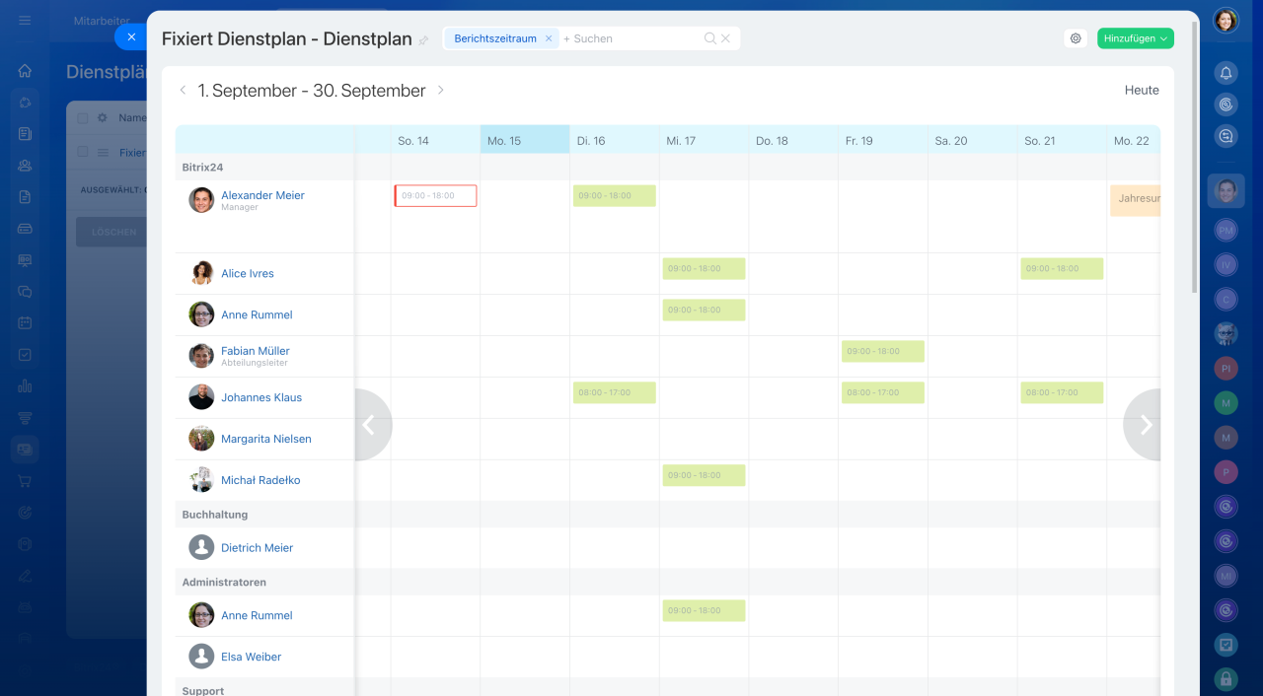The image size is (1263, 696).
Task: Pin the Fixiert Dienstplan page title
Action: pos(424,40)
